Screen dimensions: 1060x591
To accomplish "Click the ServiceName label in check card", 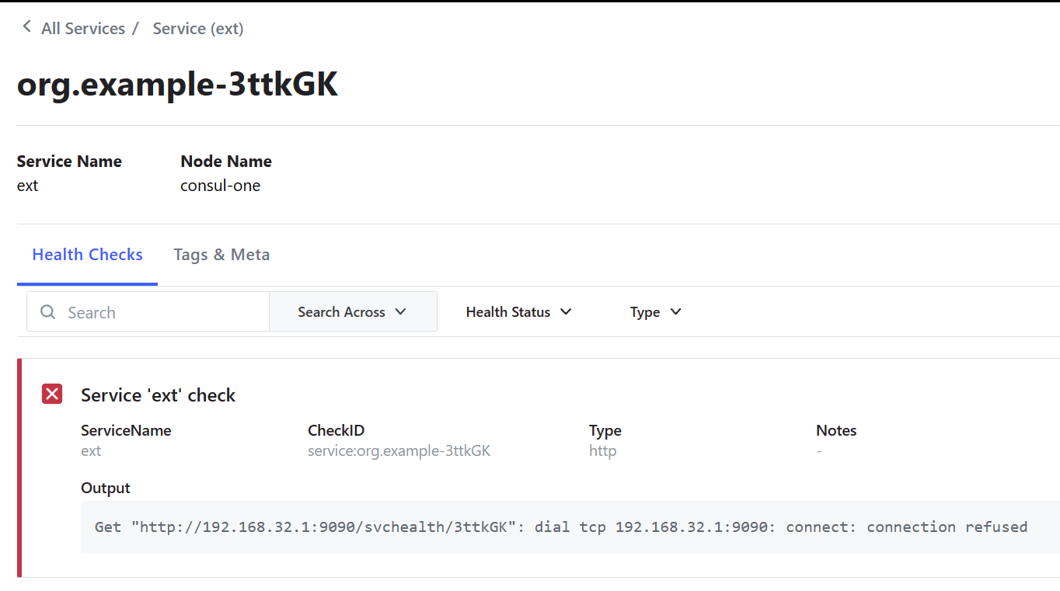I will click(x=126, y=430).
